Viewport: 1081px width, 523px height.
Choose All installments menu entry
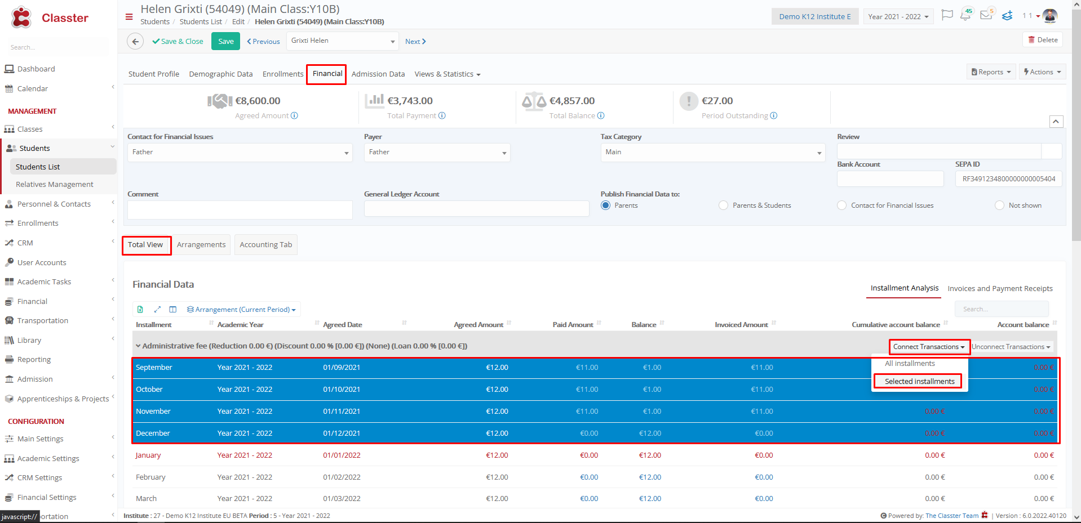(x=910, y=364)
